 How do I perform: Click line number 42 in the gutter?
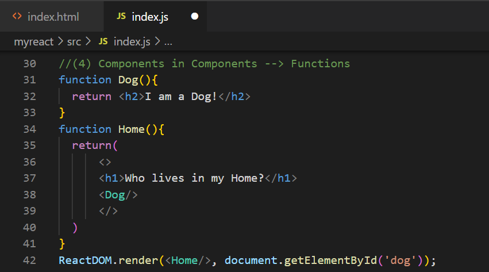pos(29,260)
